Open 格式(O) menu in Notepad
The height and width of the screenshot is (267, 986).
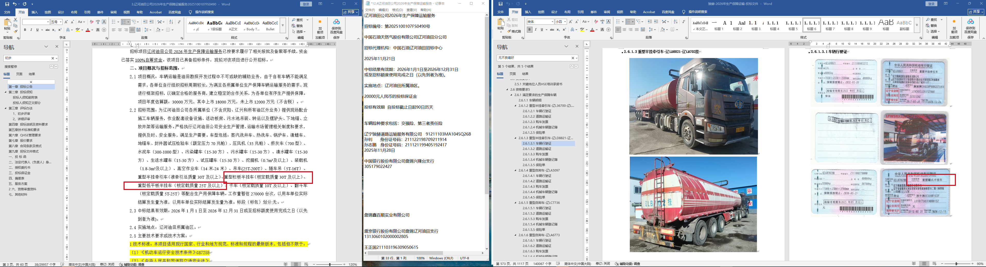[398, 10]
